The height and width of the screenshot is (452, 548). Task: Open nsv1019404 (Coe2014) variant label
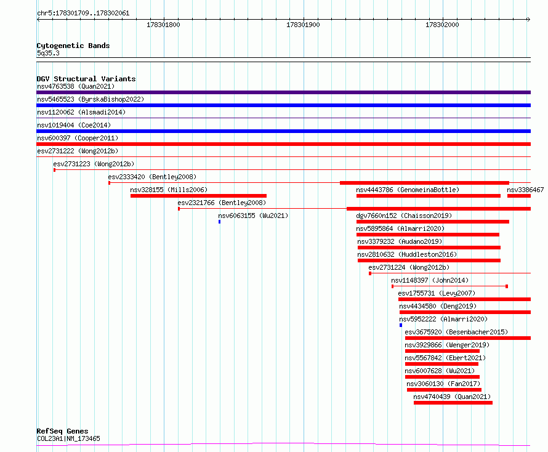click(74, 125)
